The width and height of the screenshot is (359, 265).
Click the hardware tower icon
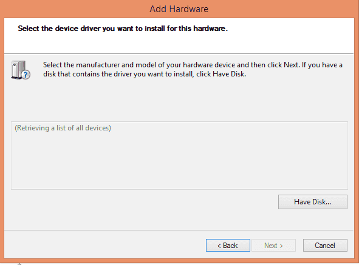pos(18,70)
